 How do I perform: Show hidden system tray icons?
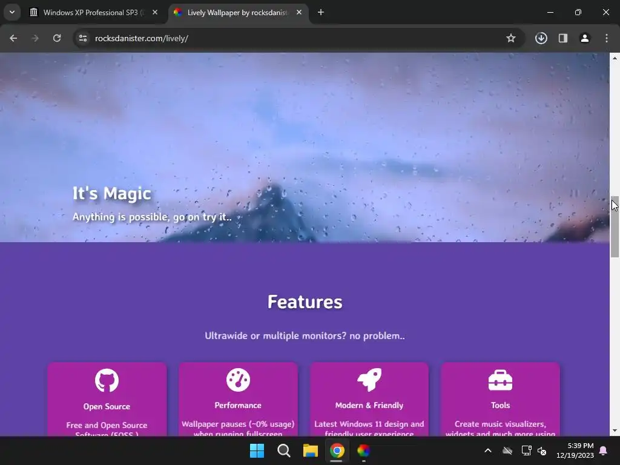coord(488,450)
